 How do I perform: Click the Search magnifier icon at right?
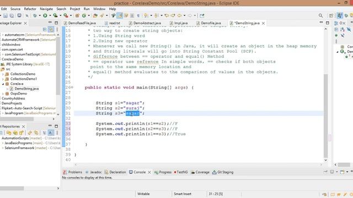[320, 15]
